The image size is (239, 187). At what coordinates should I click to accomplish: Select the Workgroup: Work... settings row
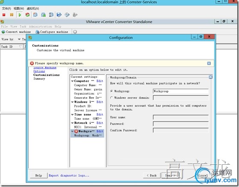[x=87, y=135]
